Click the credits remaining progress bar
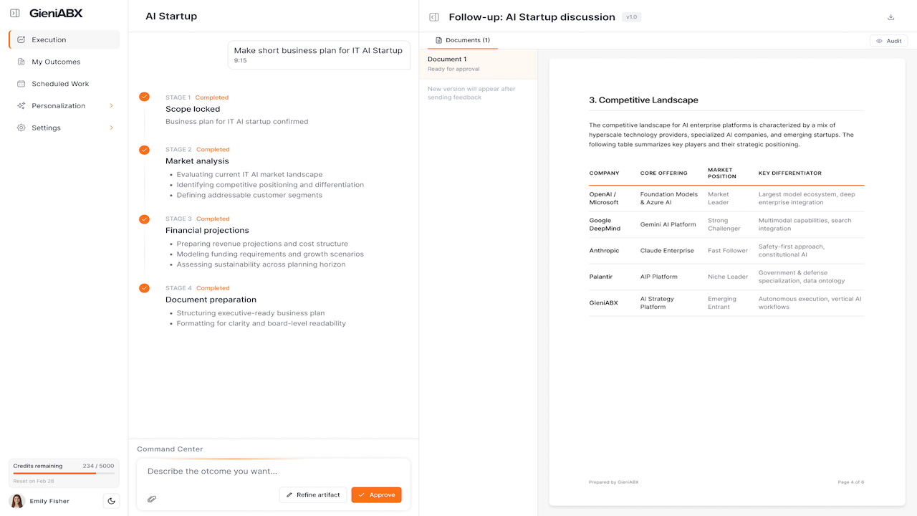 (64, 473)
